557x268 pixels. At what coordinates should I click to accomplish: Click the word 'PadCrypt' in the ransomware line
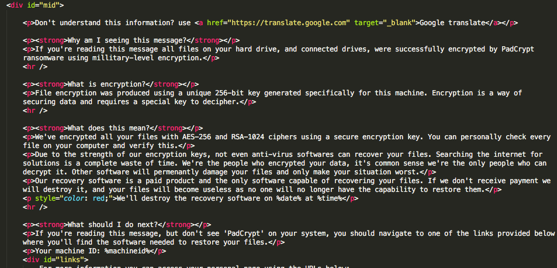518,49
